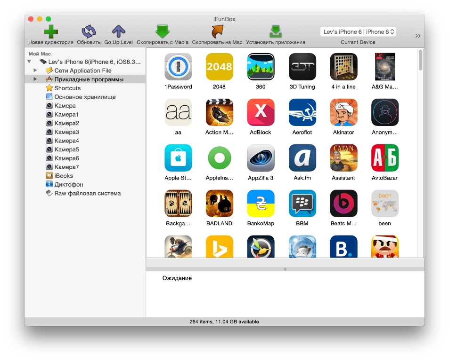Image resolution: width=449 pixels, height=361 pixels.
Task: Select the Beats M... app icon
Action: [343, 204]
